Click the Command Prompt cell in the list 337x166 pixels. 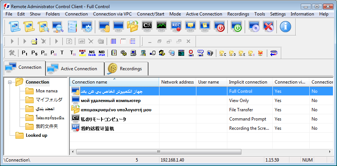250,119
